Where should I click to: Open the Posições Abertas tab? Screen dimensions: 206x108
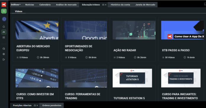coord(22,105)
